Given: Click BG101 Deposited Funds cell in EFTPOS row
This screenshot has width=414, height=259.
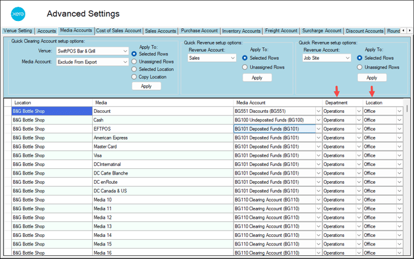Looking at the screenshot, I should click(274, 129).
